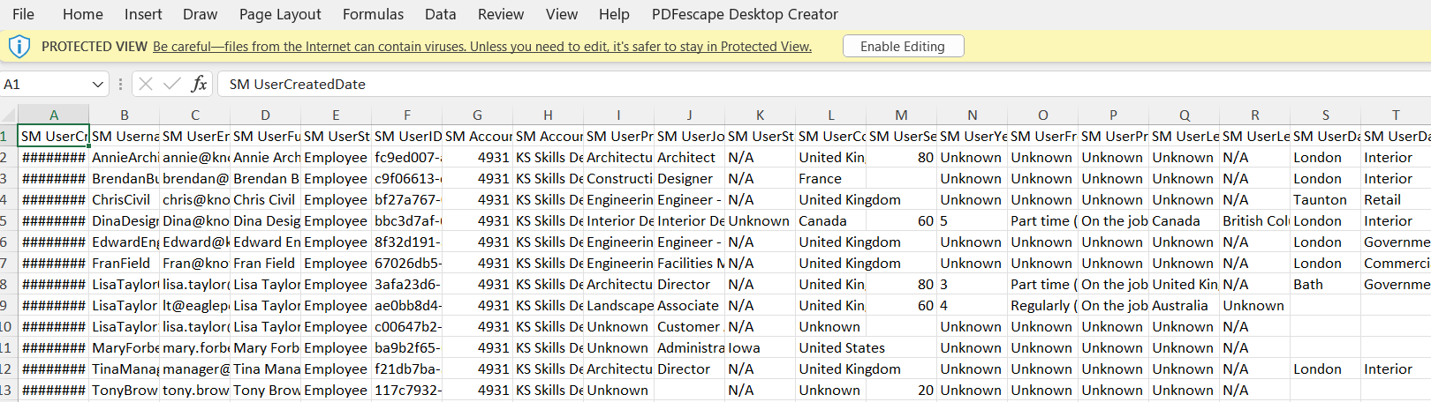Click cell 'manager@' in row 12

[195, 369]
